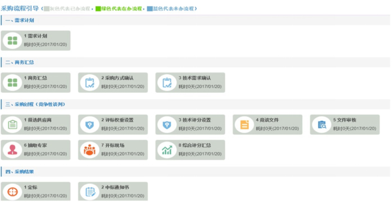
Task: Open the clipboard-check icon for 采购方式确认
Action: click(89, 83)
